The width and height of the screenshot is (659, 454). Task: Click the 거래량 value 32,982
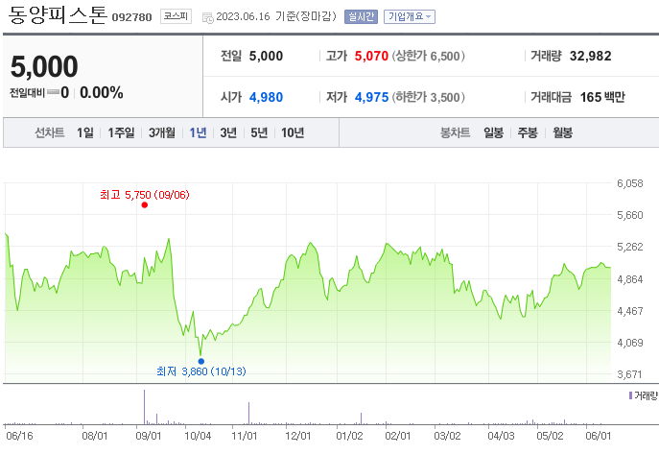591,56
